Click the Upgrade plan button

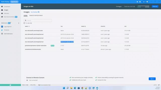[x=14, y=2]
